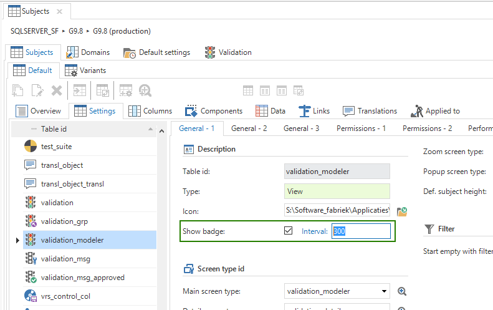Click the fourth layout icon with arrow
This screenshot has width=493, height=310.
tap(299, 90)
